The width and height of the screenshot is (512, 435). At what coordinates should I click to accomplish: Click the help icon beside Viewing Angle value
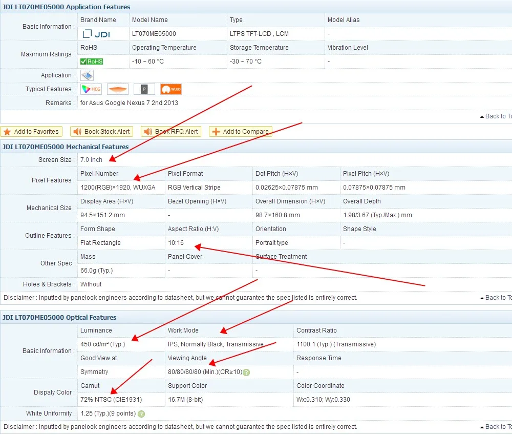247,372
